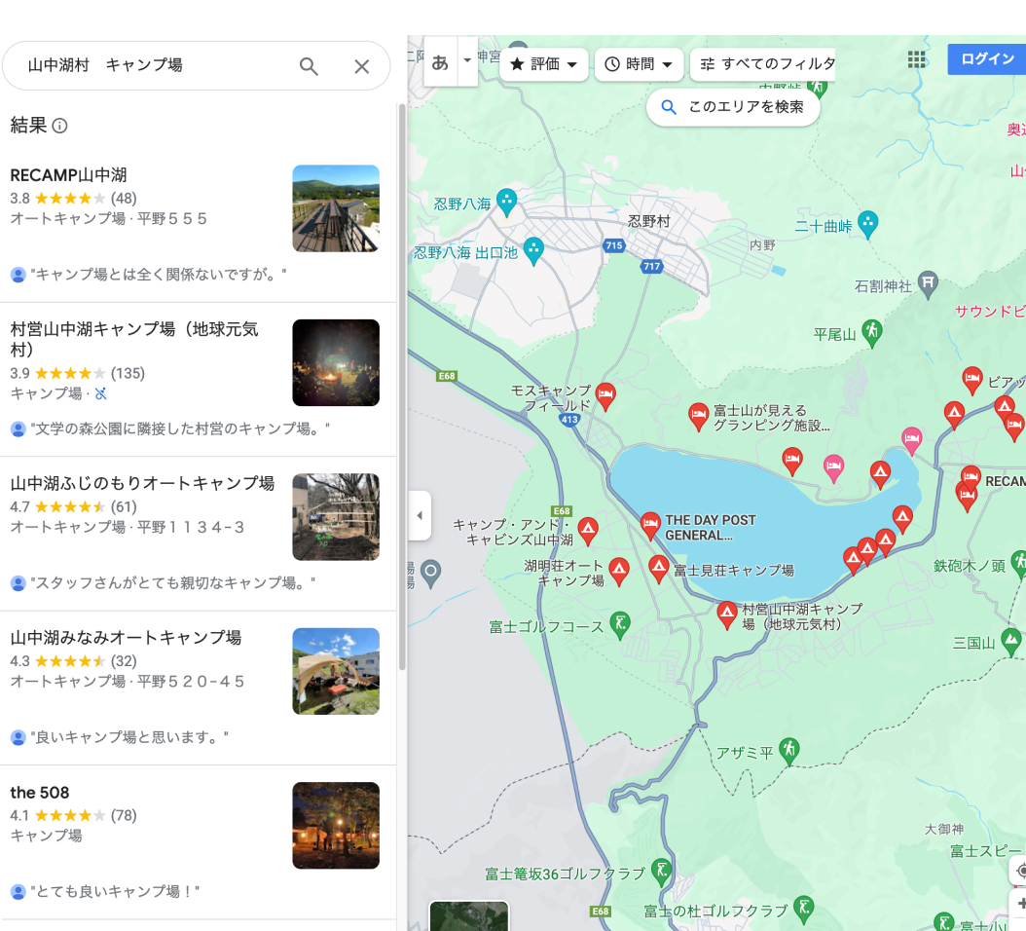Screen dimensions: 1026x931
Task: Select キャンプ・アンド・キャビンズ山中湖 pin
Action: [588, 531]
